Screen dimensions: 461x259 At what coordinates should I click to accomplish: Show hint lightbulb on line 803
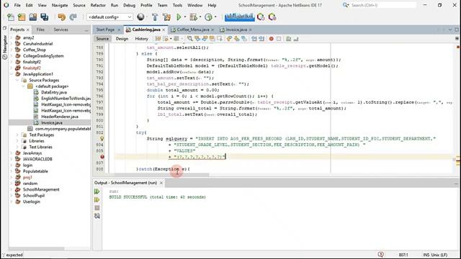[102, 139]
